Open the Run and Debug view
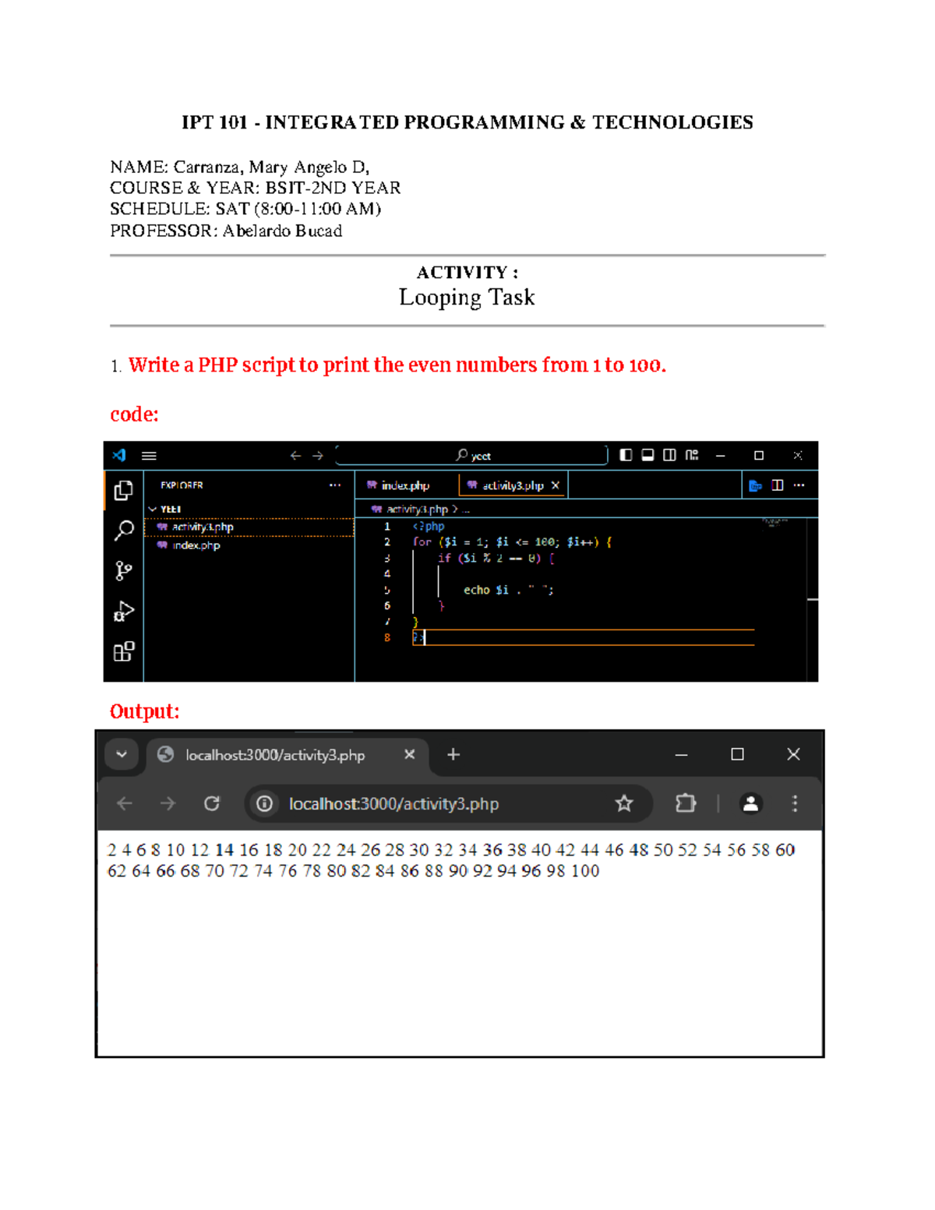935x1210 pixels. pos(122,612)
